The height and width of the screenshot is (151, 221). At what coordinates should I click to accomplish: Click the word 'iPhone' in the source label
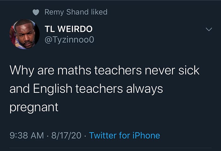tap(146, 136)
